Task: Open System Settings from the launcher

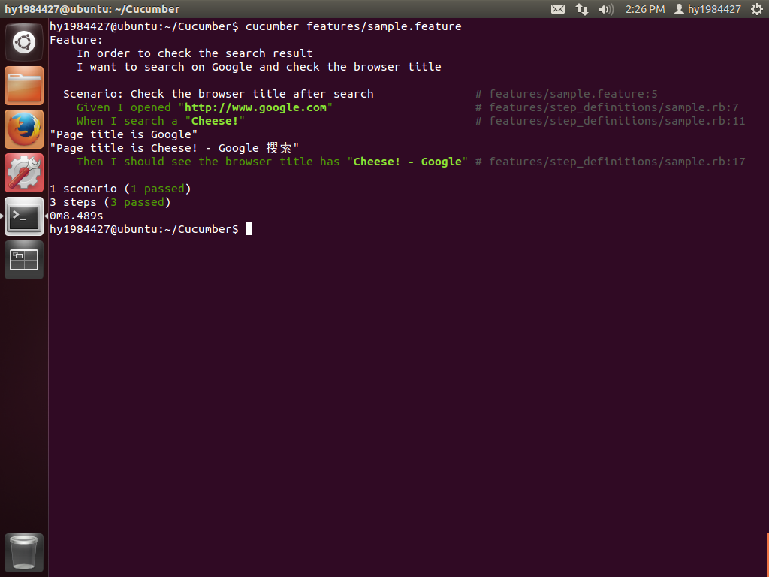Action: [24, 173]
